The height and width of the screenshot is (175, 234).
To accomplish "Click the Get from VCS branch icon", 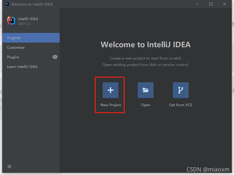I will point(180,90).
